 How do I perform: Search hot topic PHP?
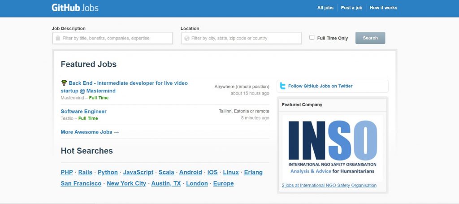point(67,172)
